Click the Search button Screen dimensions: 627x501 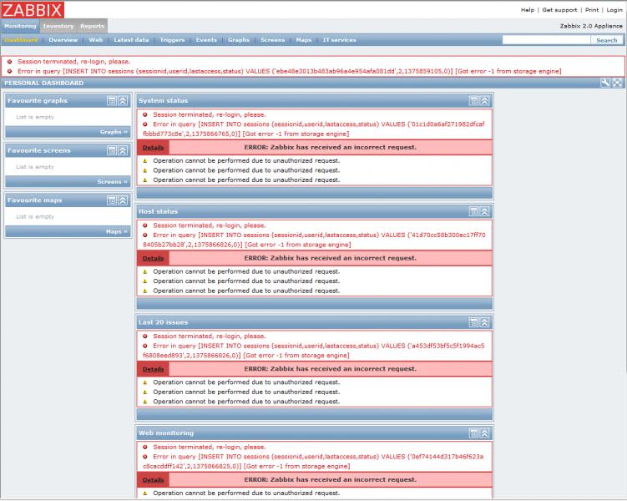[607, 40]
